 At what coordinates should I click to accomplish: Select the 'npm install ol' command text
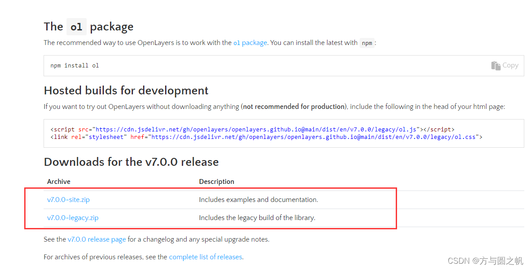point(75,65)
